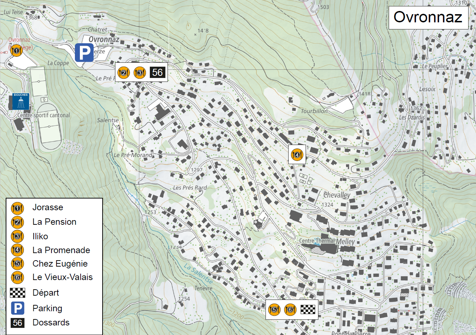Screen dimensions: 476x335
Task: Select restaurant marker 4 on the map
Action: [297, 155]
